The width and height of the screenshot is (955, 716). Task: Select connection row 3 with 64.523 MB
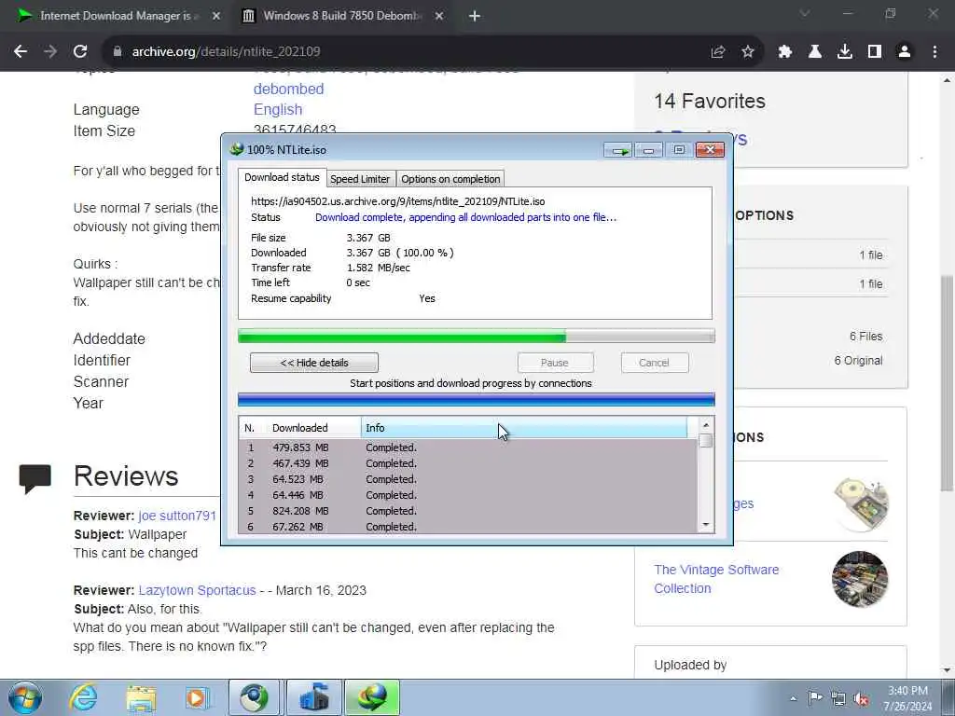coord(468,479)
